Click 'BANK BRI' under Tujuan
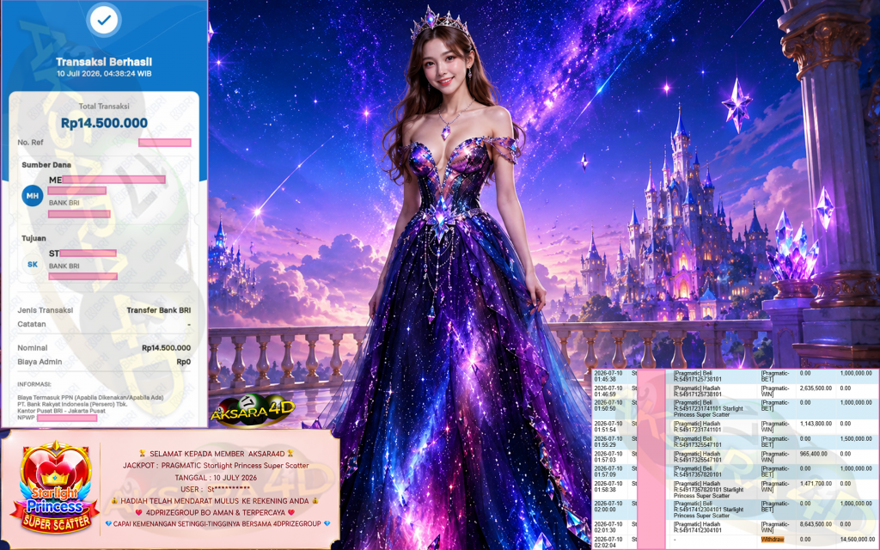This screenshot has width=880, height=550. point(64,266)
